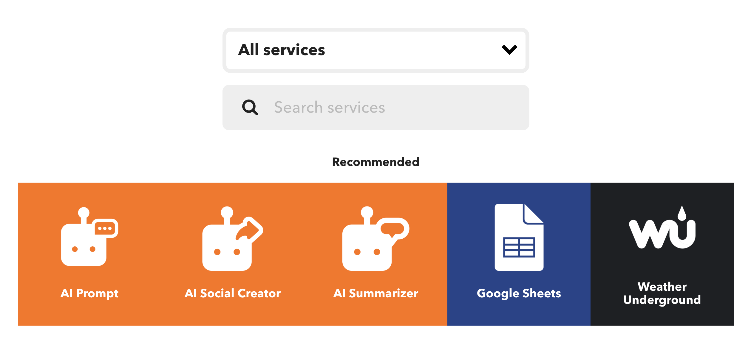Choose the dark Weather Underground tile
748x342 pixels.
(x=662, y=254)
